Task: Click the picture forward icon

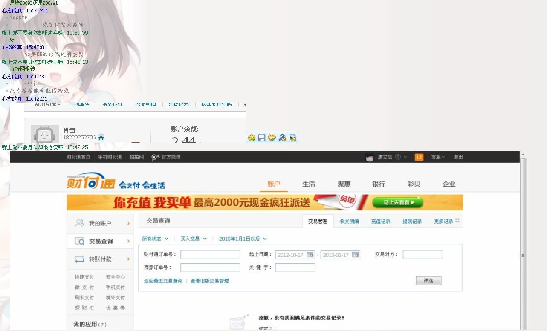Action: click(x=292, y=138)
